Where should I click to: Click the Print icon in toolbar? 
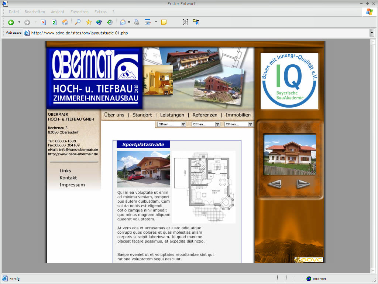pyautogui.click(x=137, y=22)
